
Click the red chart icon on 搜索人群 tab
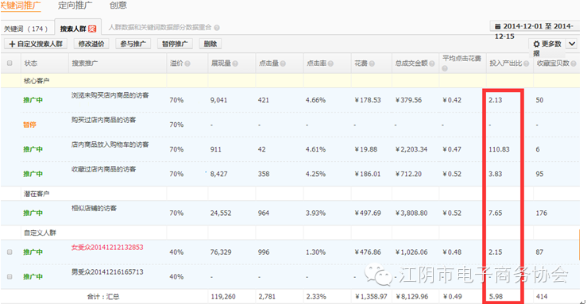[92, 29]
